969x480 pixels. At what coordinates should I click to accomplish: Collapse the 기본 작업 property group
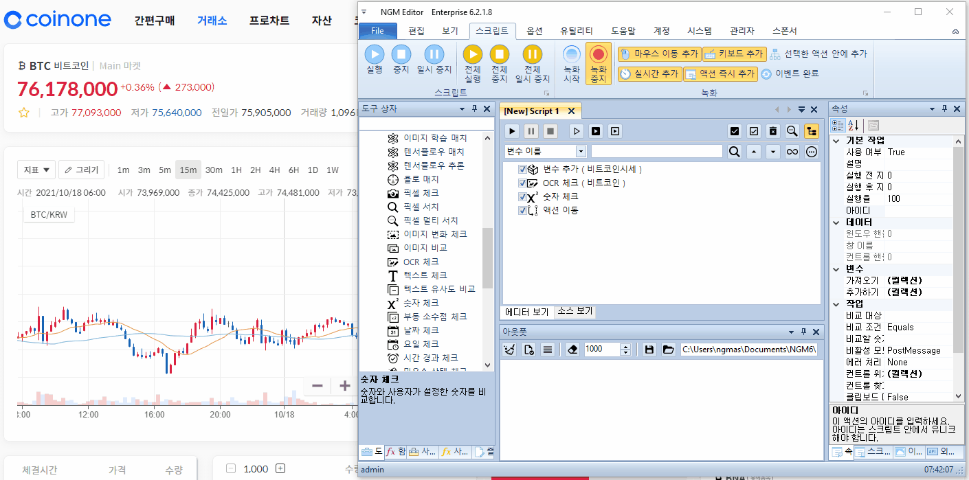[x=836, y=140]
